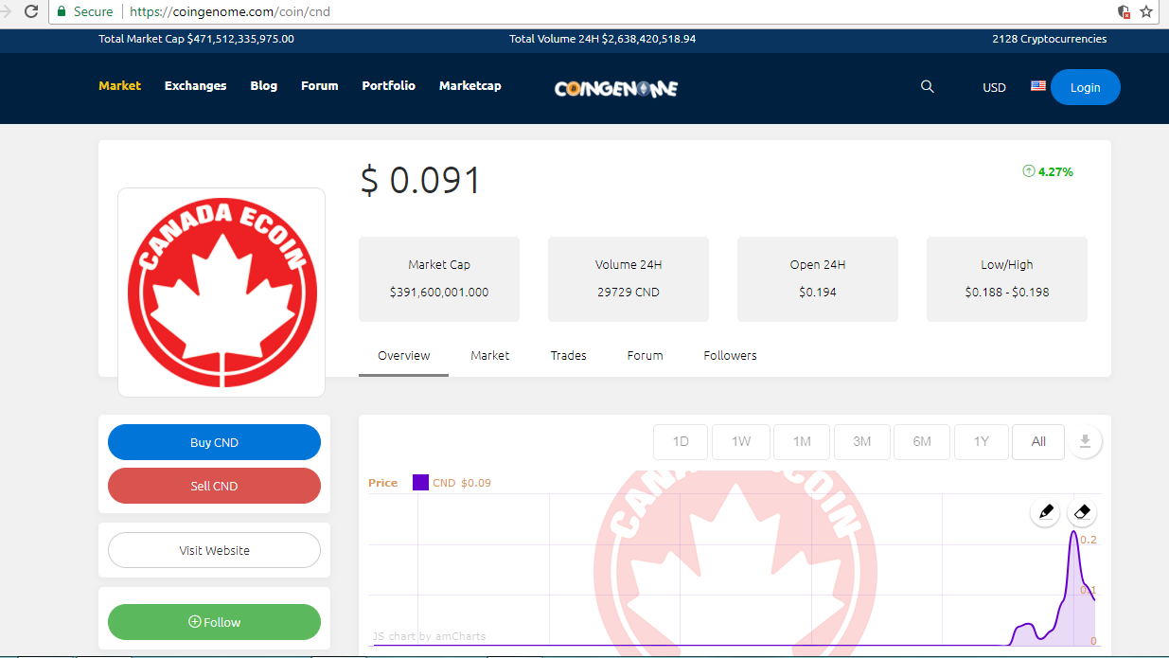Click the Volume 24H stat card
Screen dimensions: 1169x658
(x=629, y=279)
